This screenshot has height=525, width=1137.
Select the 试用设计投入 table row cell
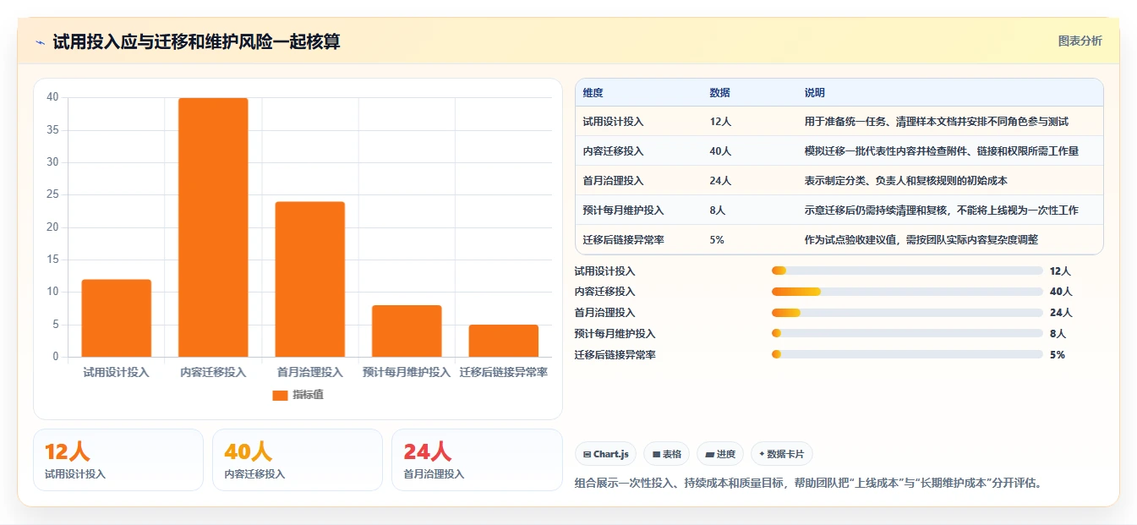click(x=613, y=122)
